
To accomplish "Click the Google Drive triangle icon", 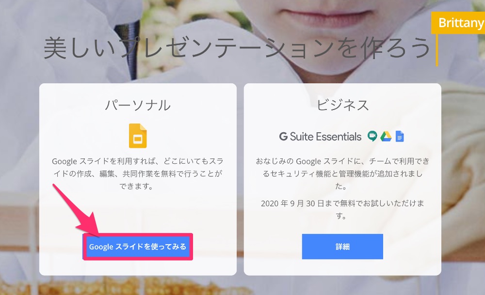I will click(386, 136).
